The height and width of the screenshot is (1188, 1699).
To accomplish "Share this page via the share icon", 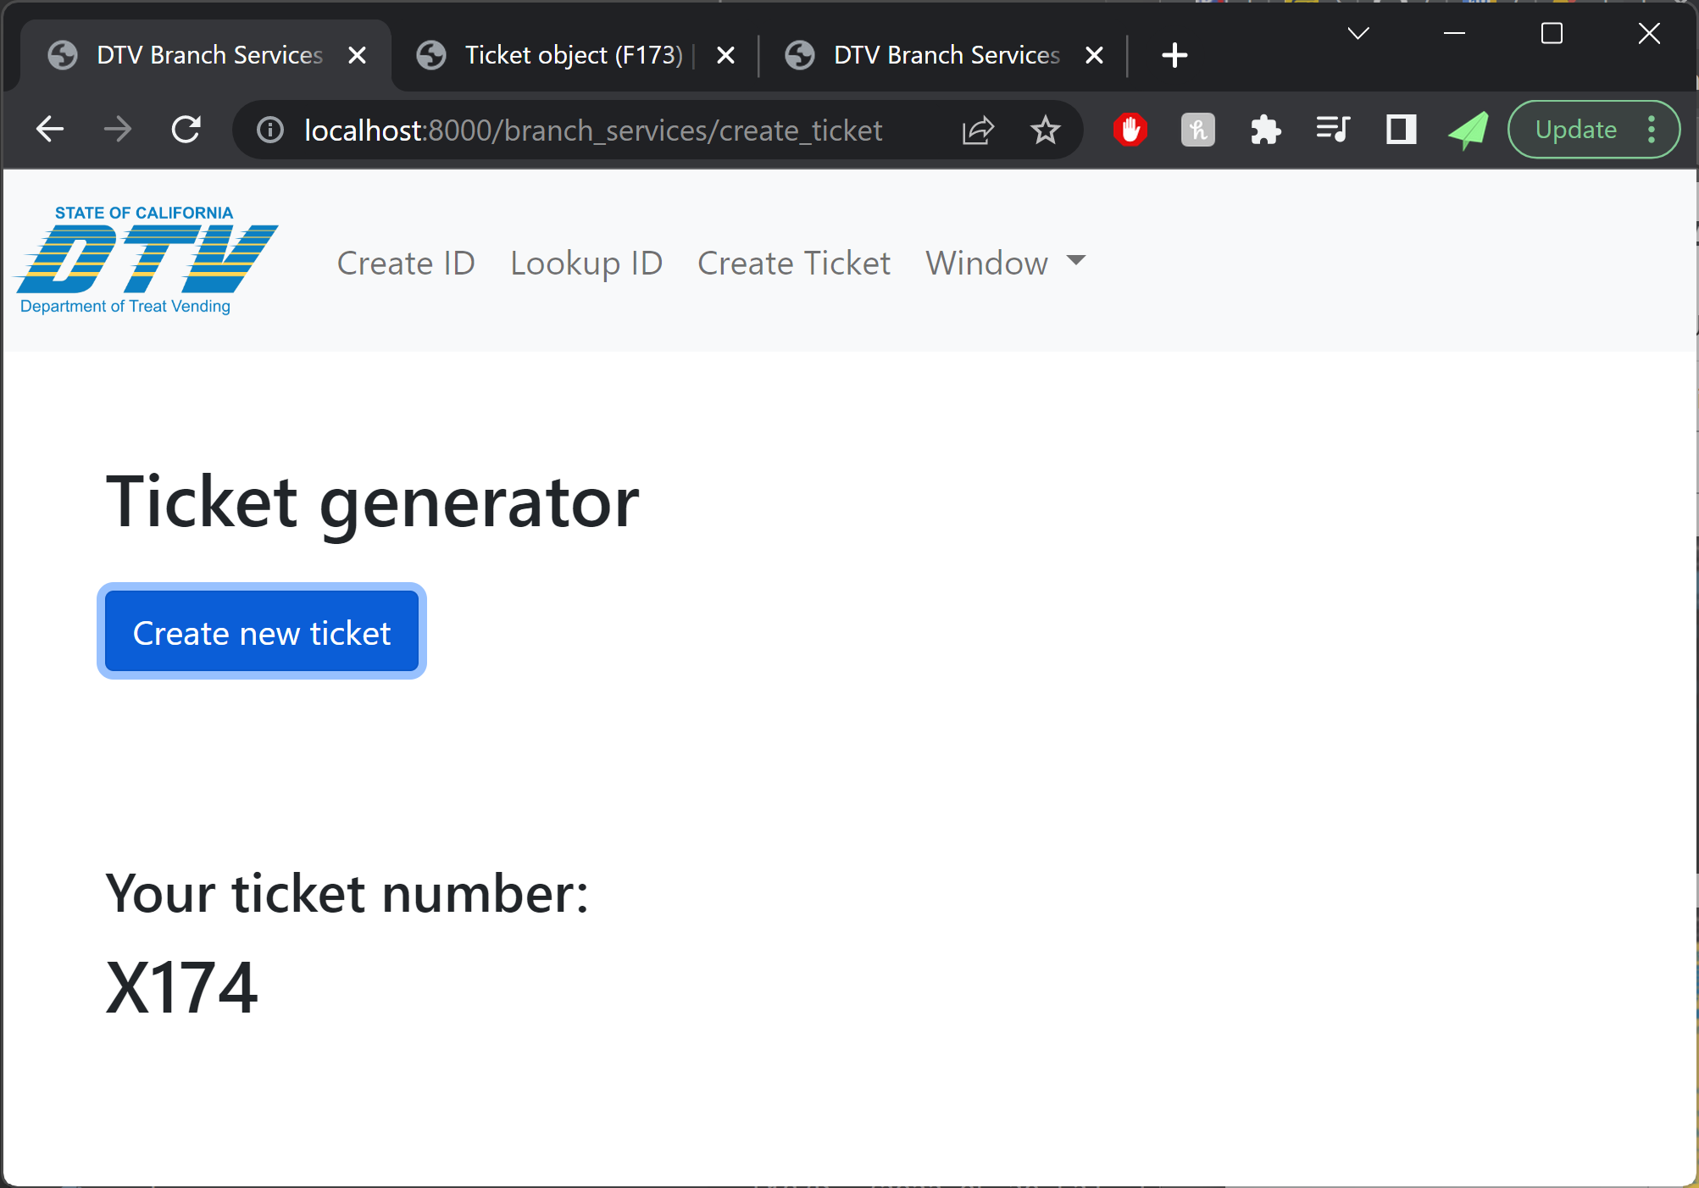I will pyautogui.click(x=977, y=130).
